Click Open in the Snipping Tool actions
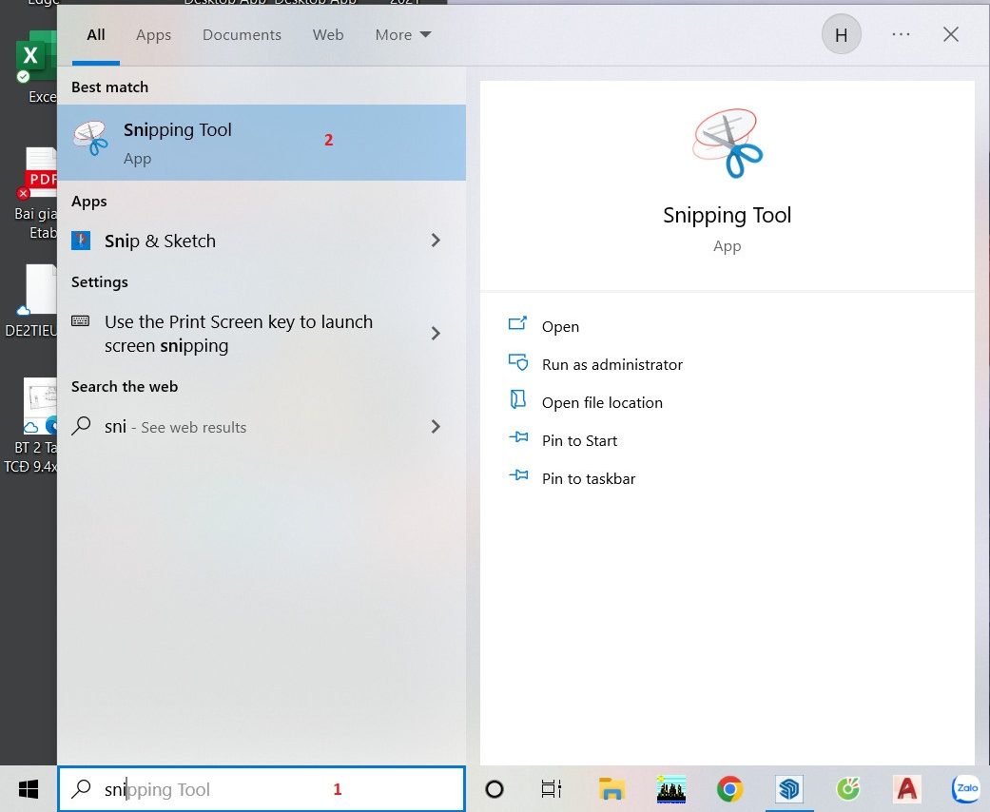This screenshot has width=990, height=812. pos(561,327)
